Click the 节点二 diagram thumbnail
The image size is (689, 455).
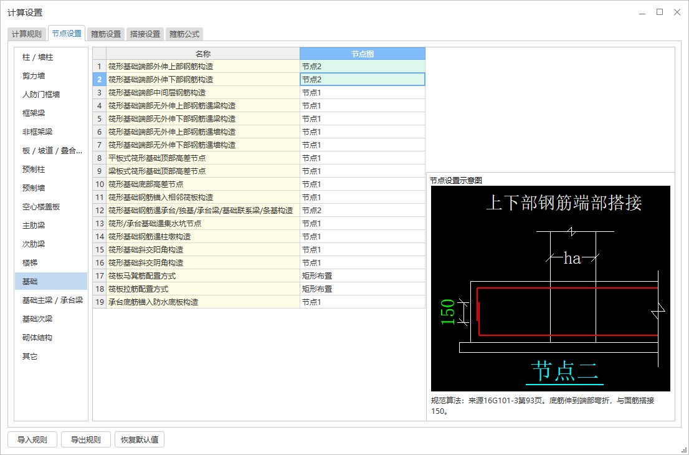tap(551, 289)
